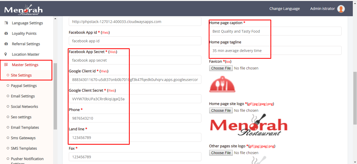Screen dimensions: 357x164
Task: Open Paypal Settings submenu item
Action: [x=24, y=86]
